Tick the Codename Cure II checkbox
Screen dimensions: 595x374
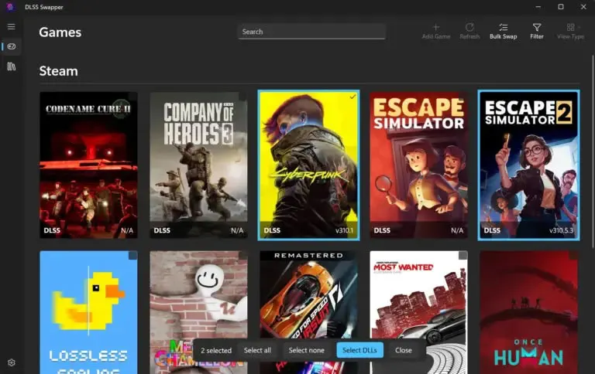(x=132, y=97)
